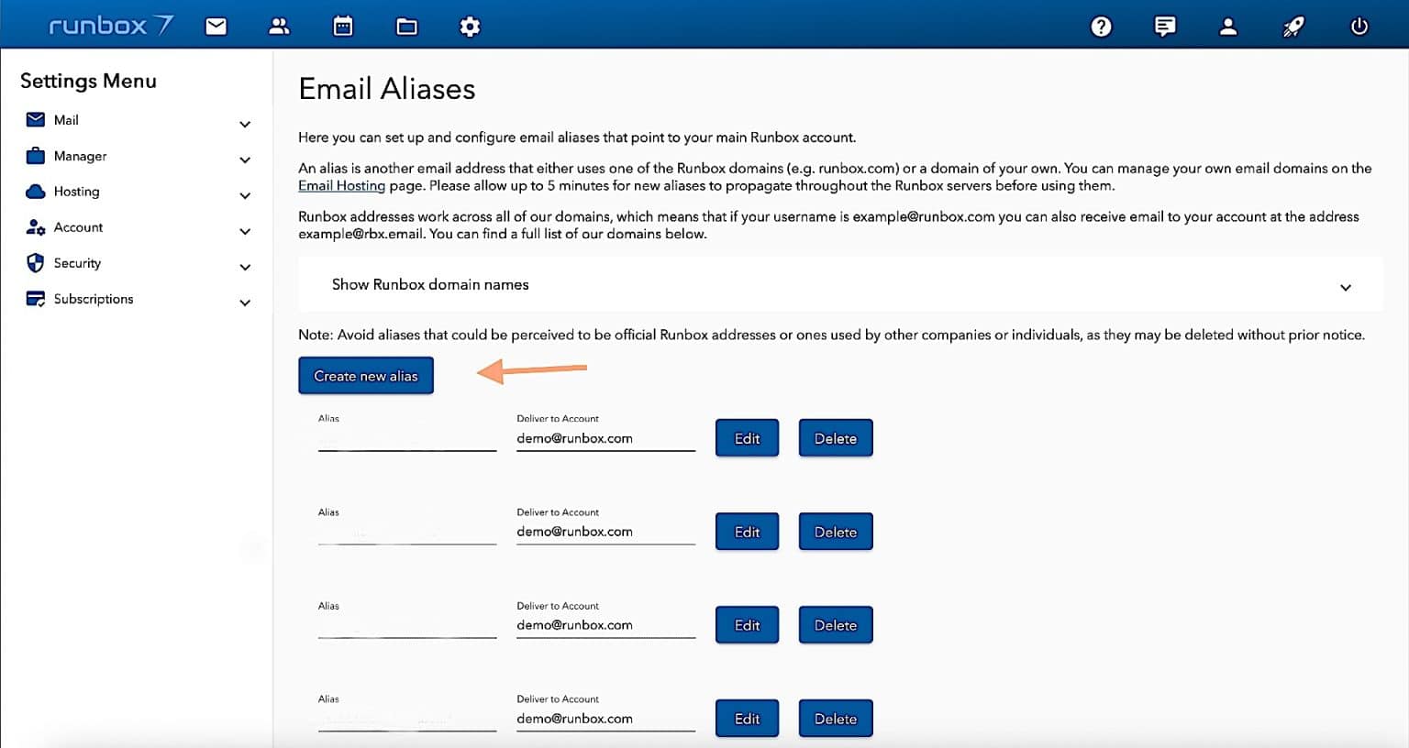Open the user profile icon

1228,27
